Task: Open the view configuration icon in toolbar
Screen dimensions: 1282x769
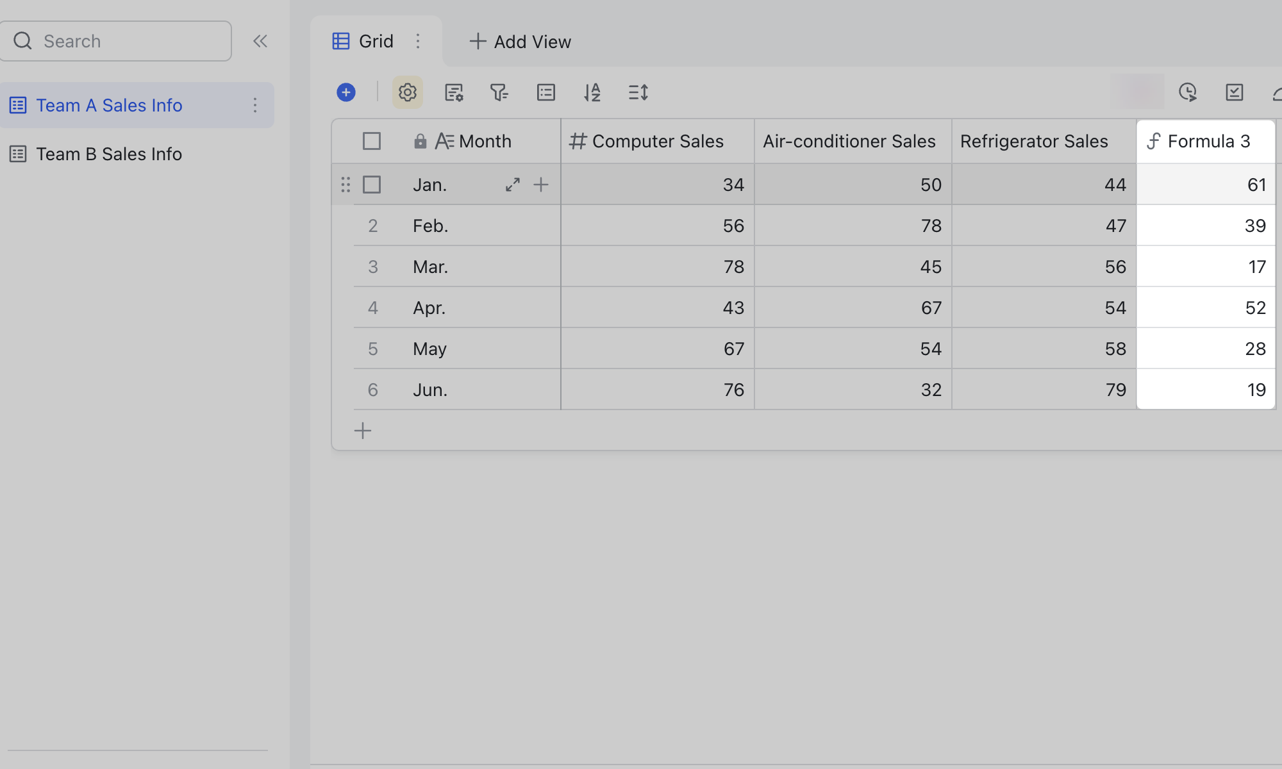Action: coord(454,92)
